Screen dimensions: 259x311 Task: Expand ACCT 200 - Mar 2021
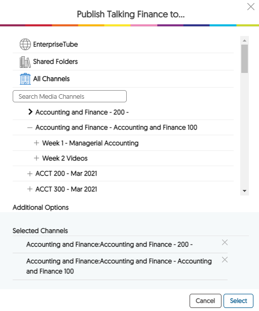coord(30,174)
